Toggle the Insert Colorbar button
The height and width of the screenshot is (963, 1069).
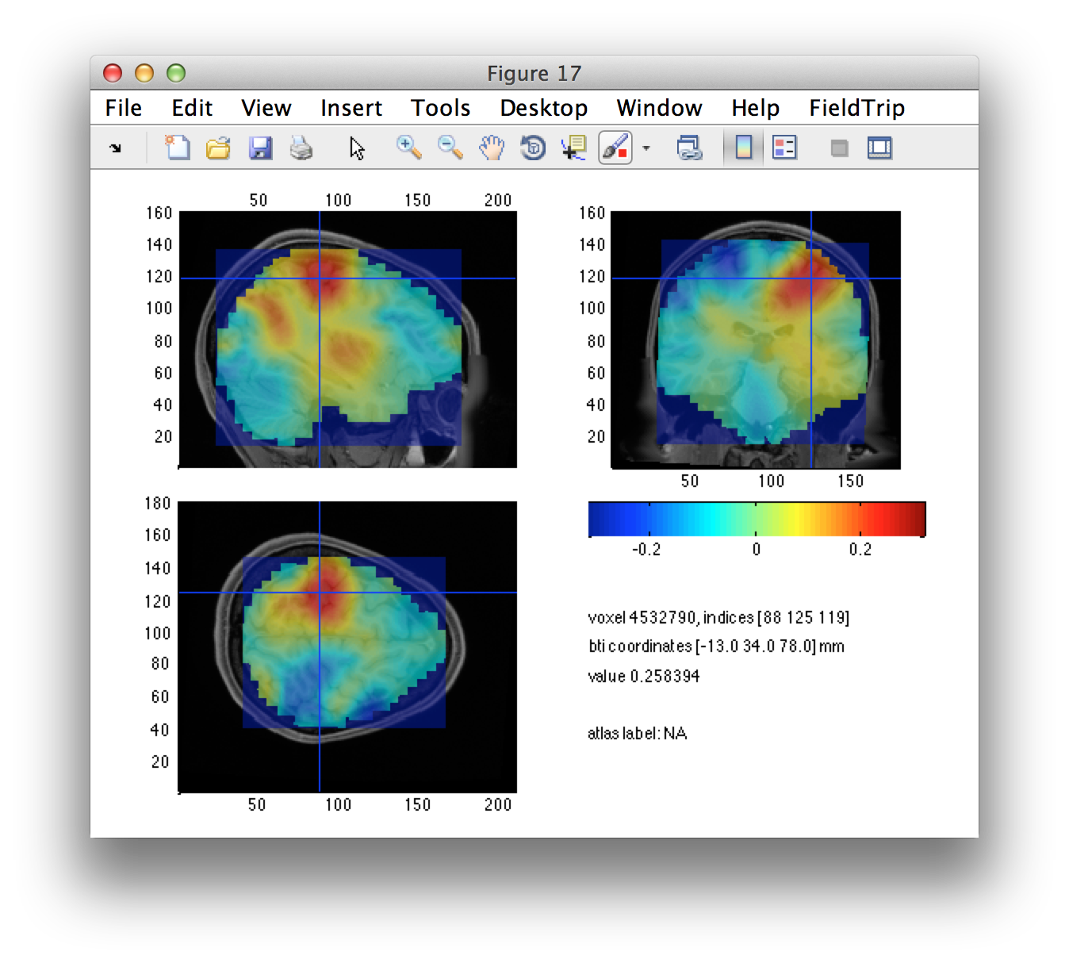point(744,148)
